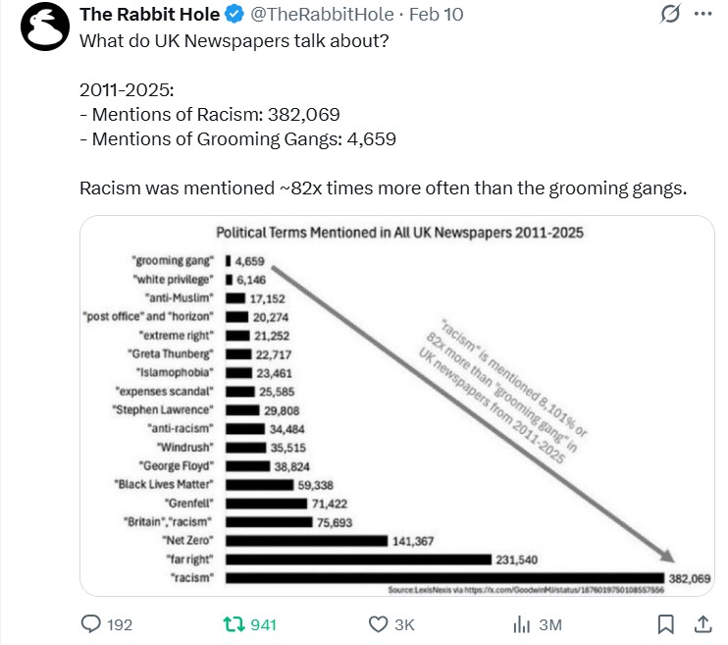Screen dimensions: 728x645
Task: Like the post with heart icon
Action: [x=378, y=624]
